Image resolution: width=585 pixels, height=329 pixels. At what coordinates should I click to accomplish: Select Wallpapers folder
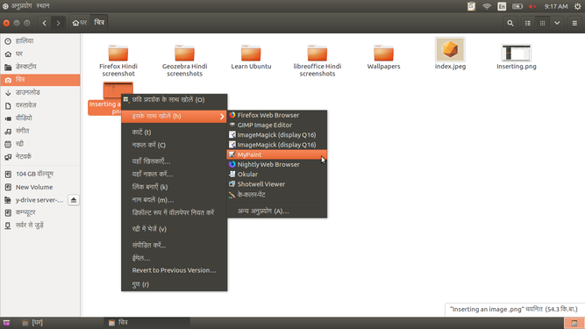383,57
